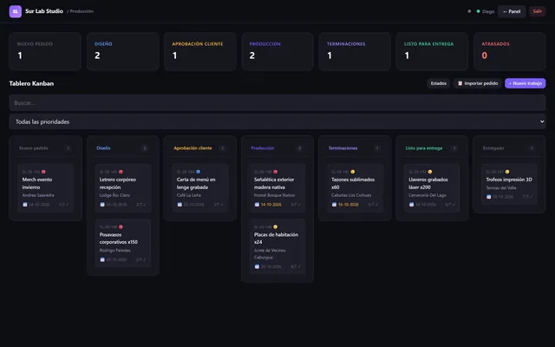The image size is (555, 347).
Task: Click the DISEÑO stat card
Action: pos(123,51)
